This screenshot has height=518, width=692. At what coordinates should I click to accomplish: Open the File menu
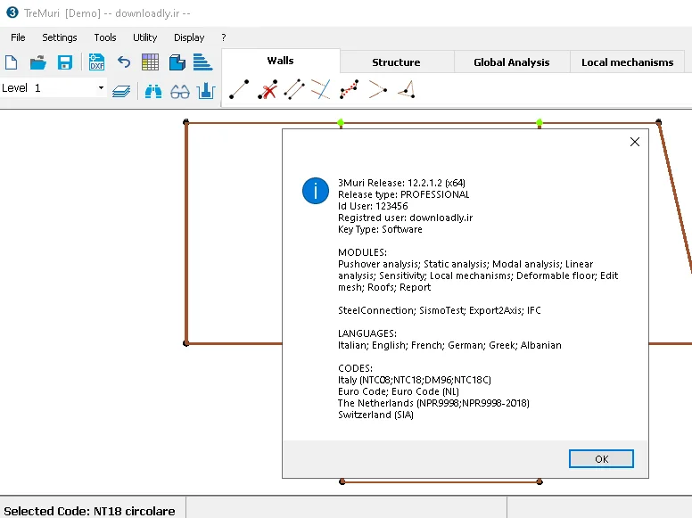click(x=18, y=37)
